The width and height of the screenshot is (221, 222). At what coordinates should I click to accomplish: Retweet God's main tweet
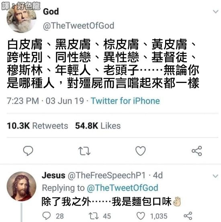tap(84, 151)
